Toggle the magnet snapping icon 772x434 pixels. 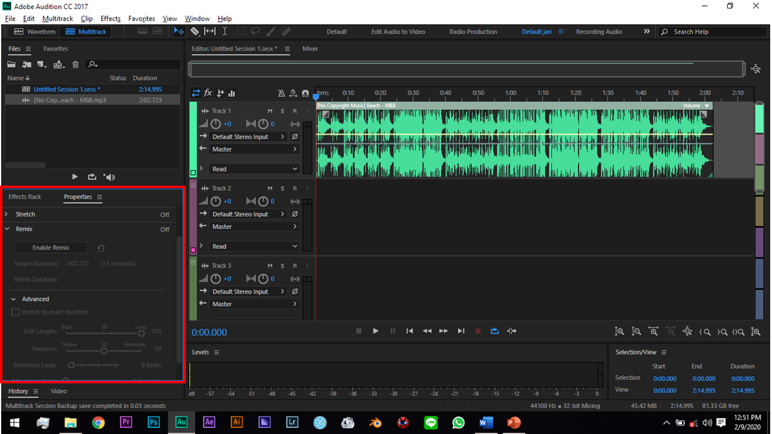coord(304,93)
